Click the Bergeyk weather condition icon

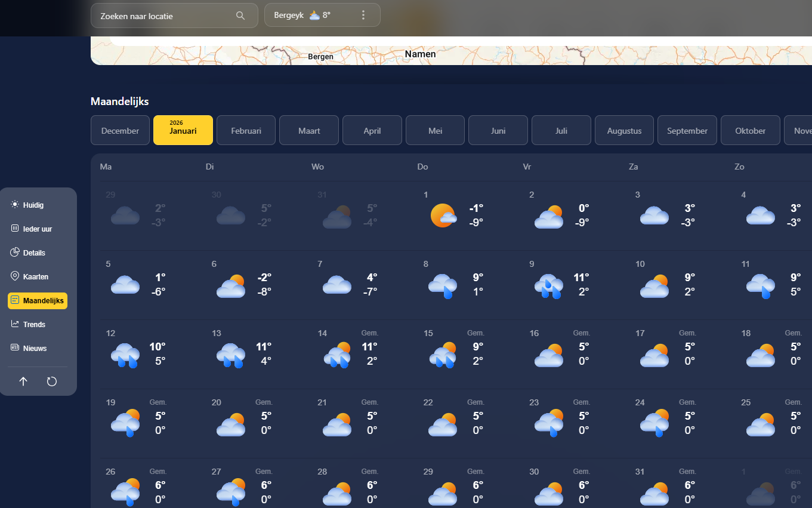pyautogui.click(x=314, y=16)
